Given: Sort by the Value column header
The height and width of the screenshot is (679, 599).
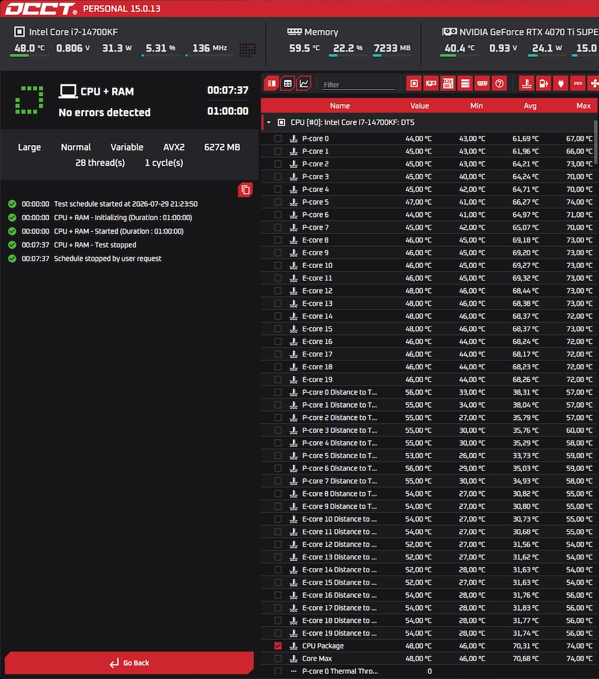Looking at the screenshot, I should pos(420,105).
